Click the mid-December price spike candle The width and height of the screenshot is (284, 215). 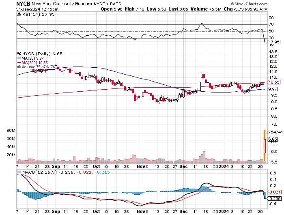pos(202,75)
